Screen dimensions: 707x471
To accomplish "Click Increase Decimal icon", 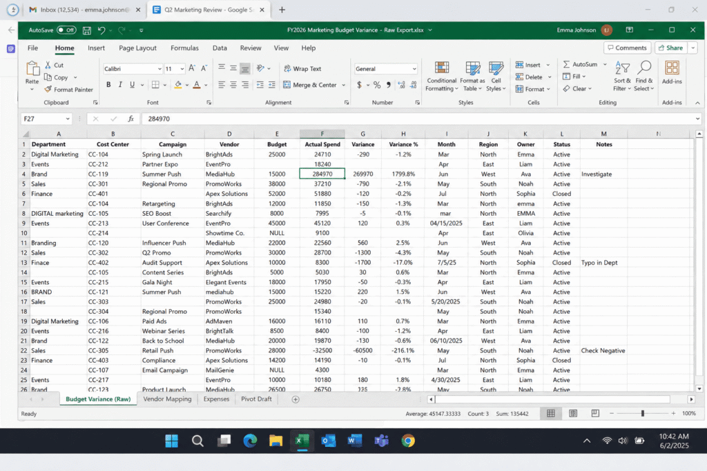I will [402, 85].
